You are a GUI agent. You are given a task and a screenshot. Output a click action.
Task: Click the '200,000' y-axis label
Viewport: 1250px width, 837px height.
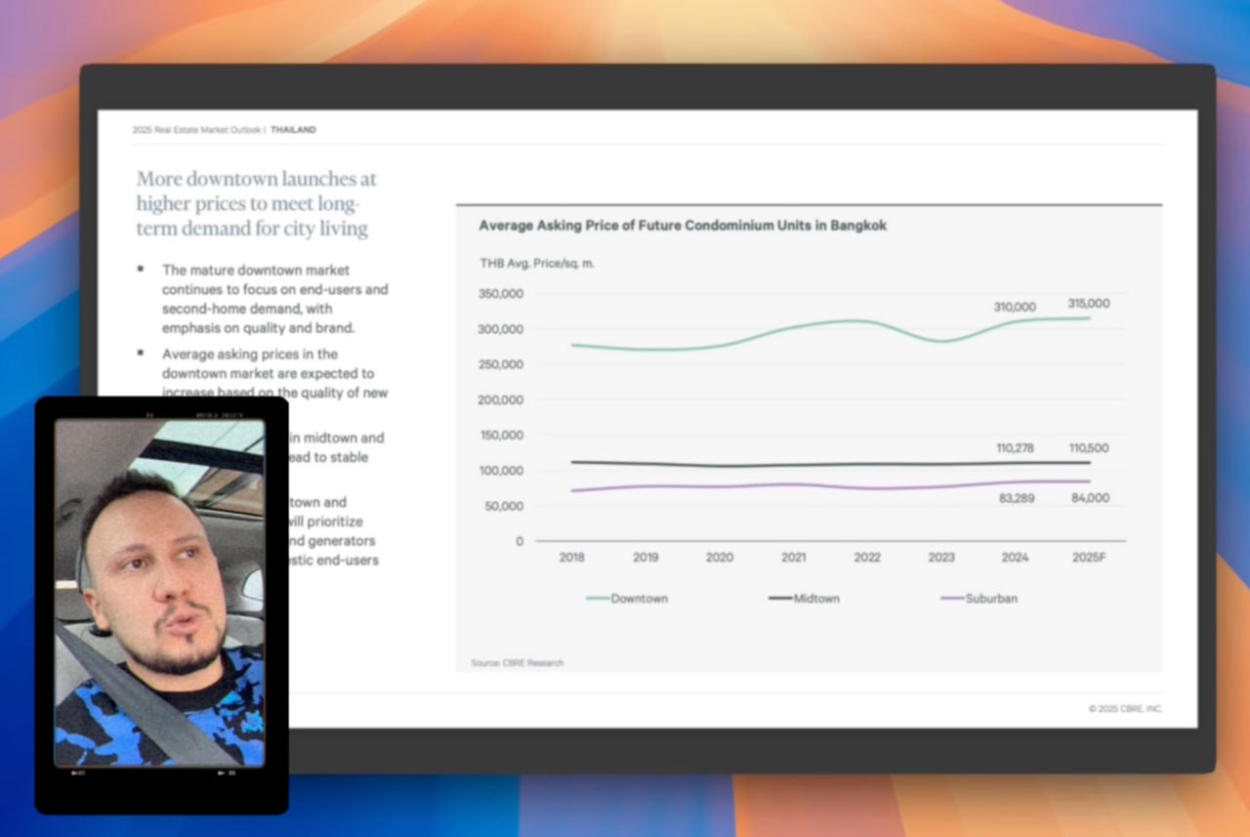tap(501, 399)
